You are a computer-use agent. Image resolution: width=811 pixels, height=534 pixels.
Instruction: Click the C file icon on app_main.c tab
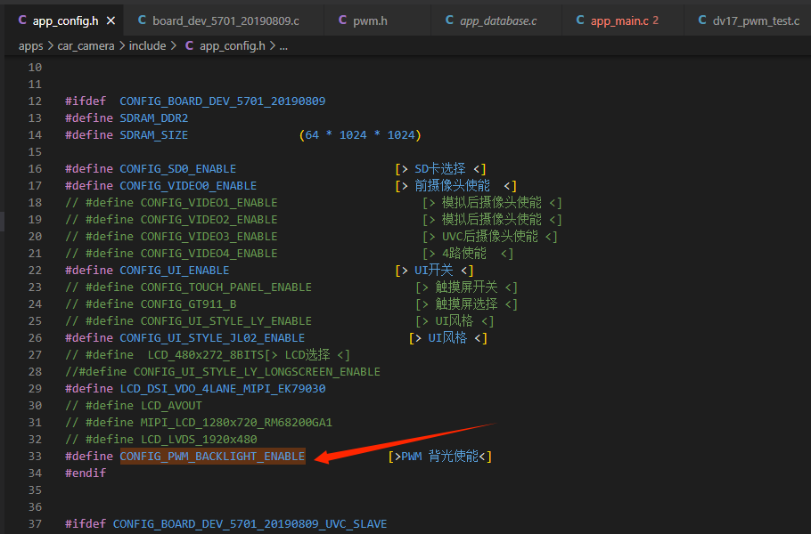click(580, 20)
